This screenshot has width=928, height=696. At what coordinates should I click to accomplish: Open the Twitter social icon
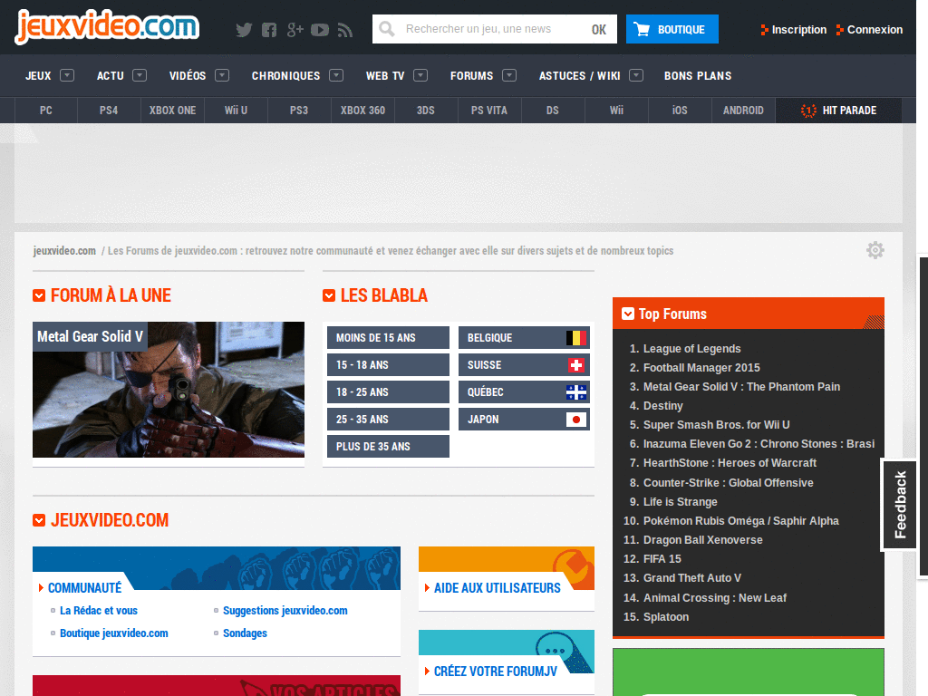[x=244, y=30]
